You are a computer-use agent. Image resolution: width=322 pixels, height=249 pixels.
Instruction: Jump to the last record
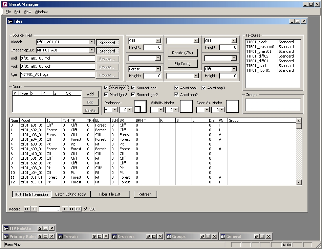pyautogui.click(x=71, y=209)
